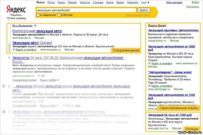Screen dimensions: 203x135
Task: Open the "Настройка" settings link
Action: [x=193, y=7]
